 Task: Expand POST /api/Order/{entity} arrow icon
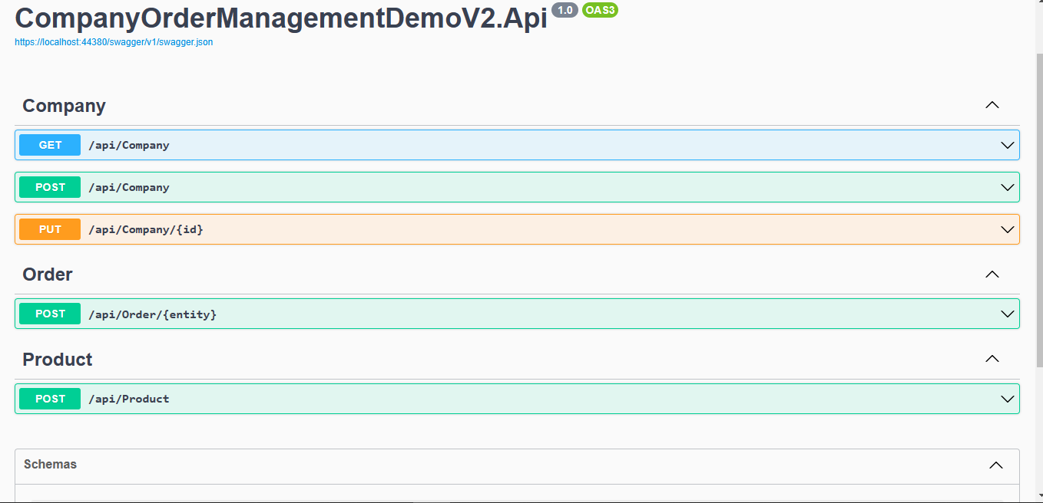(1008, 314)
